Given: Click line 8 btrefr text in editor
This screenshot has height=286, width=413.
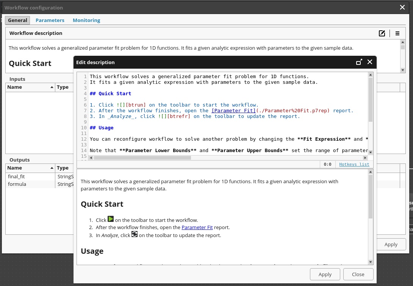Looking at the screenshot, I should [178, 116].
